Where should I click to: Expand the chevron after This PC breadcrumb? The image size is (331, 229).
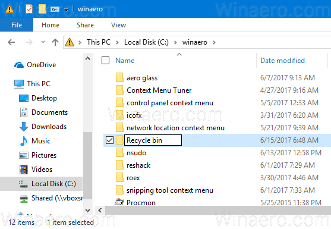tap(117, 42)
